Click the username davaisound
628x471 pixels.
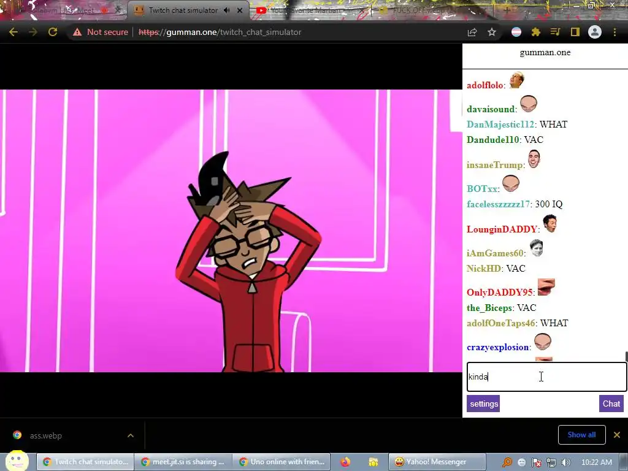click(491, 109)
